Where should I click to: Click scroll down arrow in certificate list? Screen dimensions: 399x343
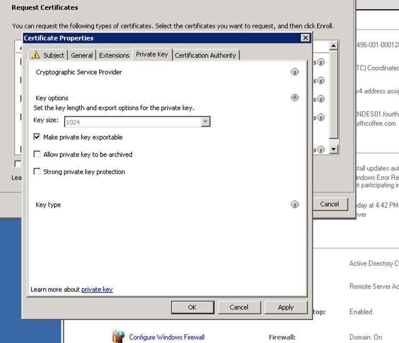pos(333,150)
